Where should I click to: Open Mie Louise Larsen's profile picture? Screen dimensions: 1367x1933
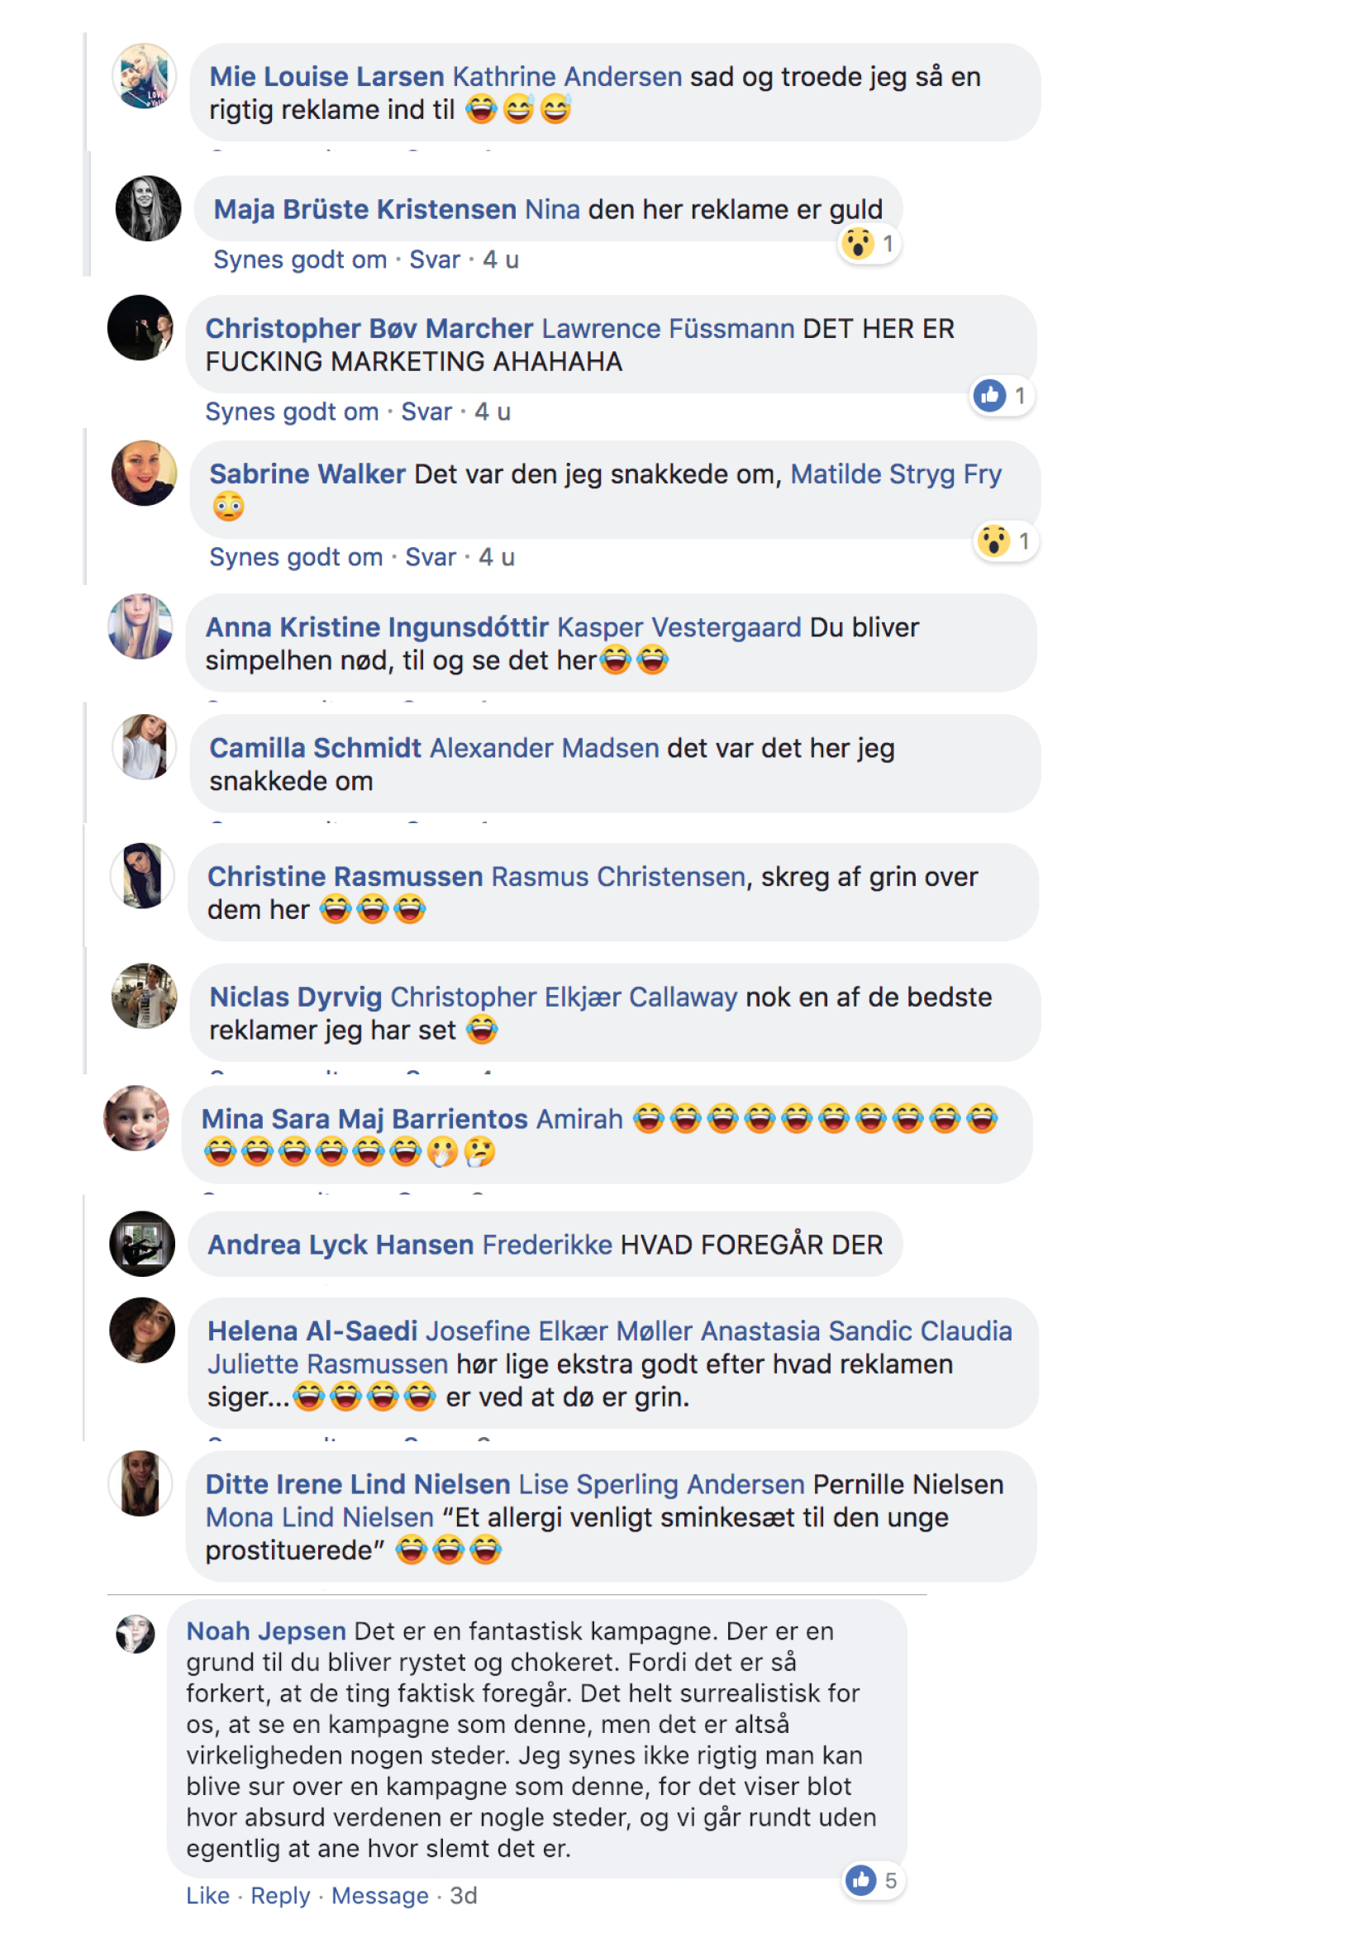[x=144, y=77]
